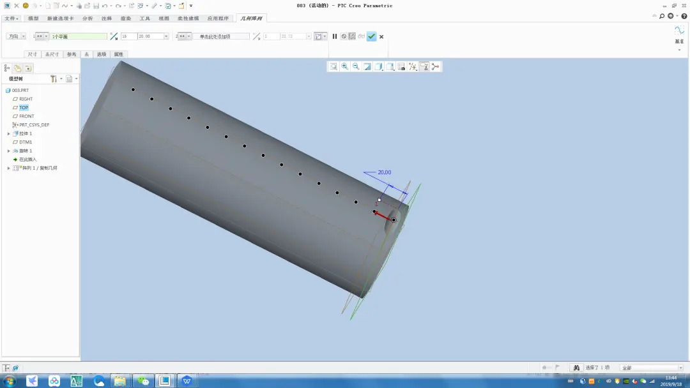Viewport: 690px width, 388px height.
Task: Open the layer tree icon in navigator
Action: tap(17, 68)
